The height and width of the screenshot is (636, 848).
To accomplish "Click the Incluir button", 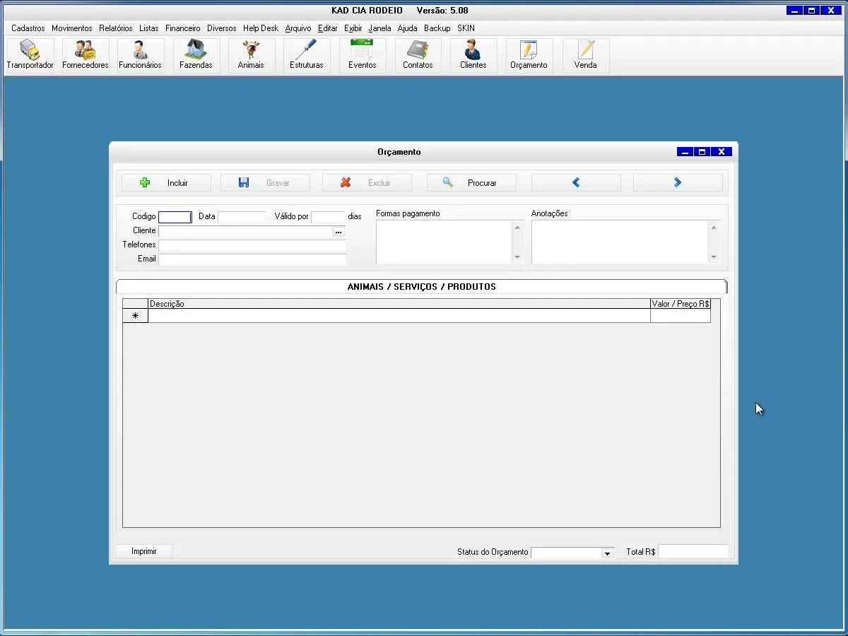I will pyautogui.click(x=166, y=183).
